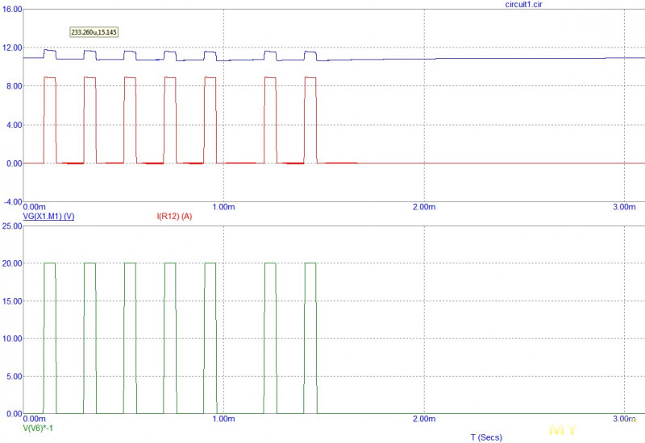Click the -4.00 label on upper Y axis
The height and width of the screenshot is (443, 645).
11,202
